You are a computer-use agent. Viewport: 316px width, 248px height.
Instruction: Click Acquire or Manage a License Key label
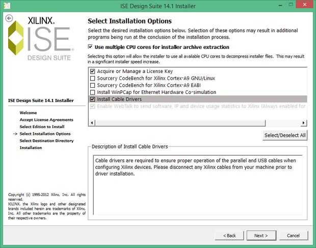pos(135,71)
